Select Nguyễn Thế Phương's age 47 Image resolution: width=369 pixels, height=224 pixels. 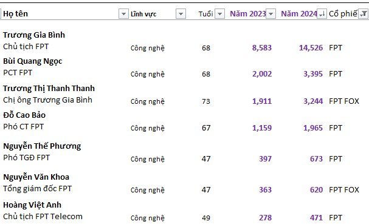pyautogui.click(x=206, y=159)
